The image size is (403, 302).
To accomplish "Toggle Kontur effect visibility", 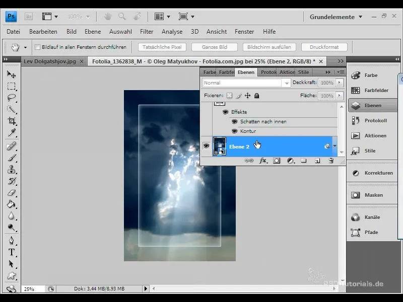I will (x=234, y=131).
